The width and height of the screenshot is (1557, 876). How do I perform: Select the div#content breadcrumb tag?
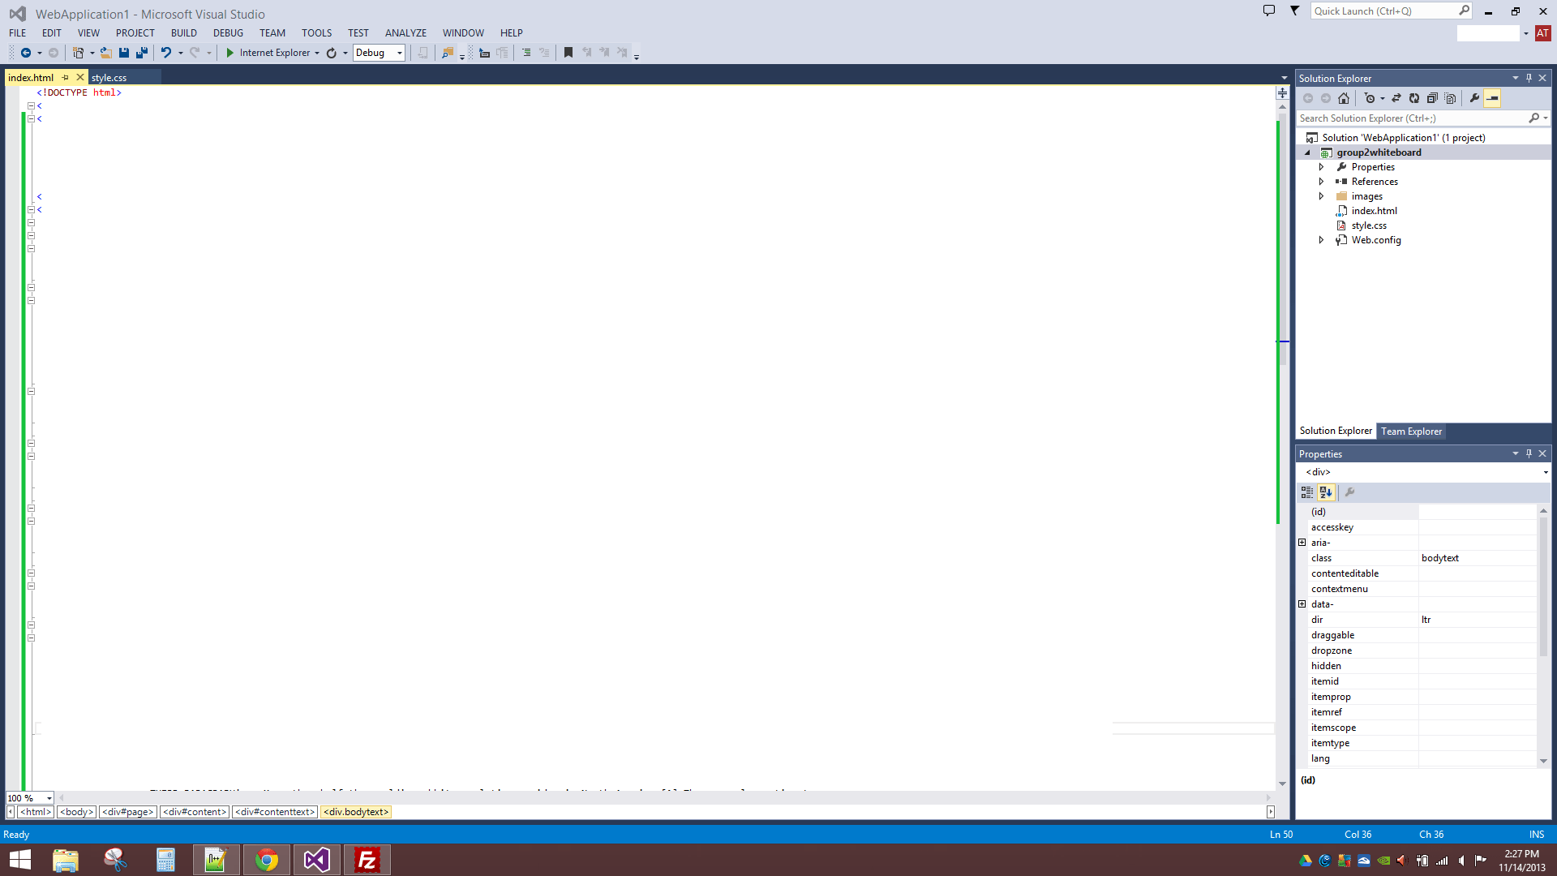195,812
